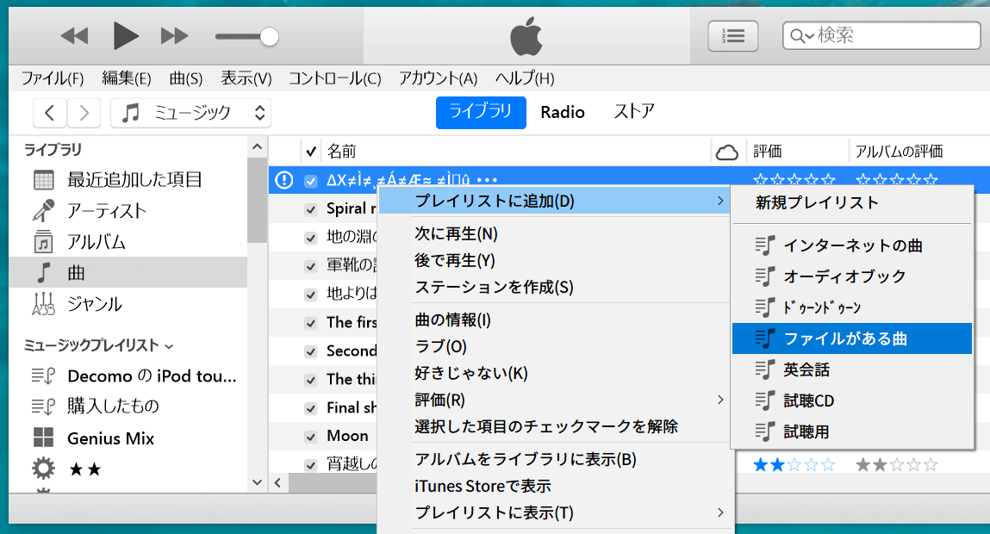Open the ミュージック media type dropdown

coord(190,113)
